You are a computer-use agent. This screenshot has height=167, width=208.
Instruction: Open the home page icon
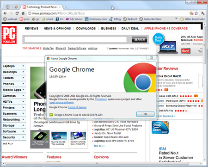click(x=23, y=13)
